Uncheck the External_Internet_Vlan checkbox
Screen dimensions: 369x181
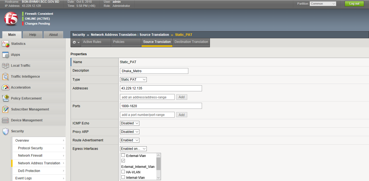click(x=123, y=161)
